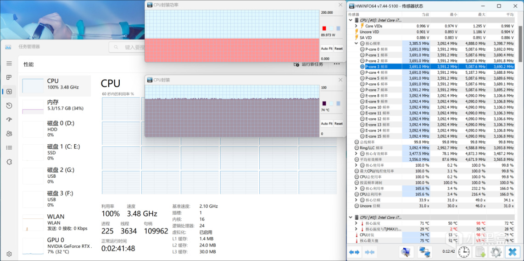Open Task Manager hamburger navigation menu
The width and height of the screenshot is (524, 261).
click(x=9, y=63)
